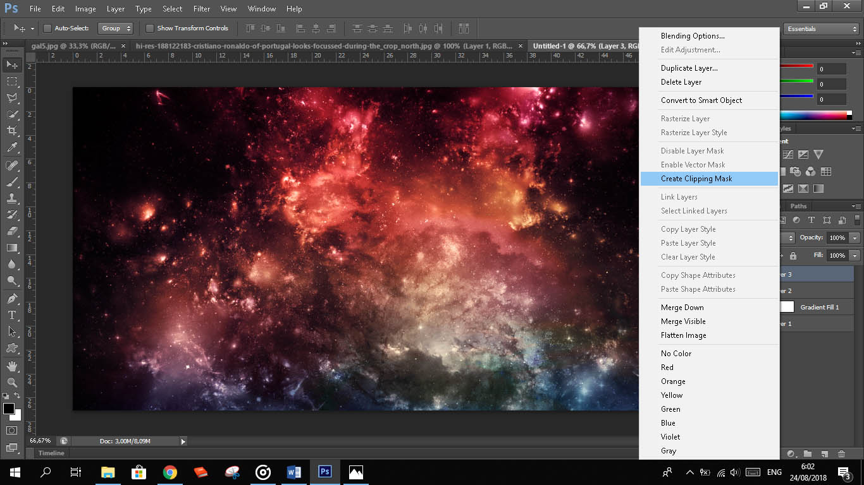The image size is (864, 485).
Task: Click Merge Down in context menu
Action: pos(682,308)
